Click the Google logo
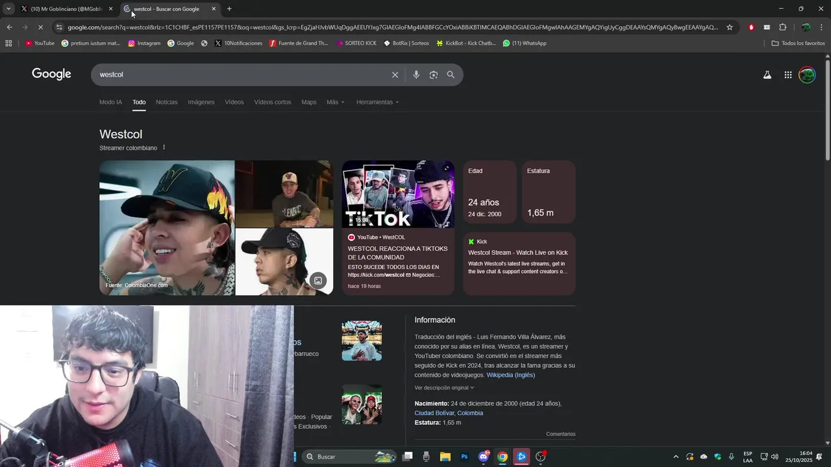This screenshot has width=831, height=467. tap(51, 75)
